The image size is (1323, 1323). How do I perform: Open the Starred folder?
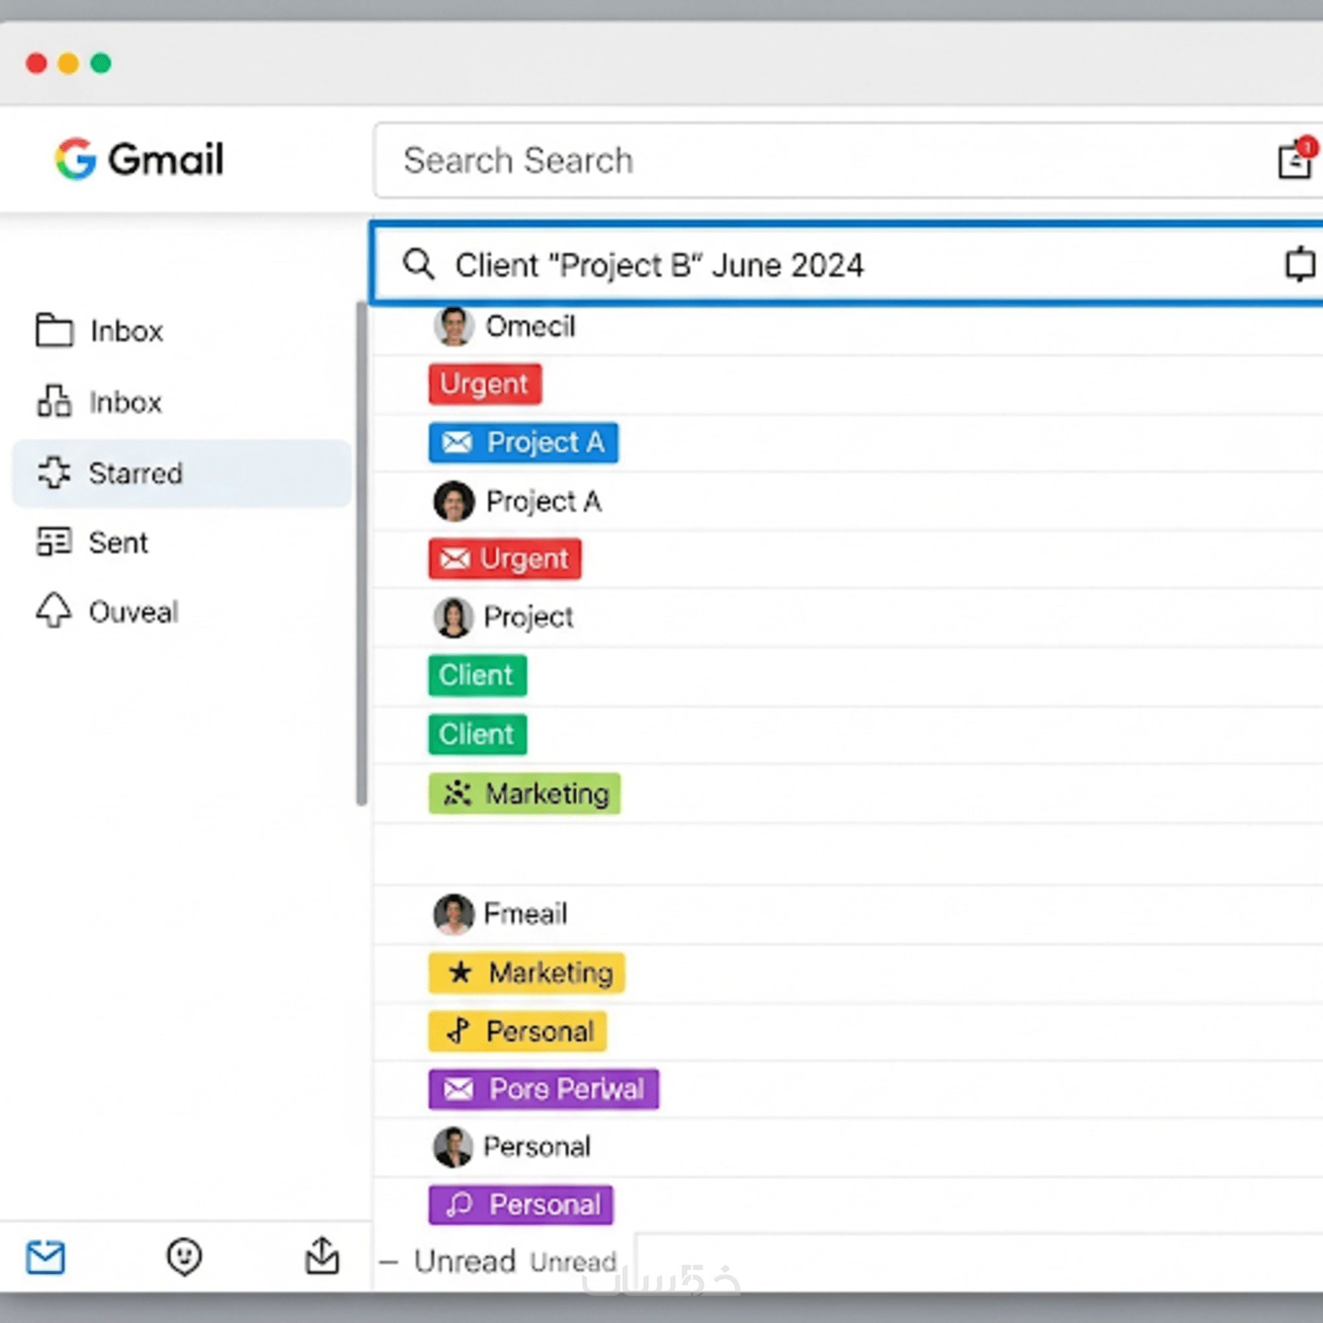click(x=136, y=473)
